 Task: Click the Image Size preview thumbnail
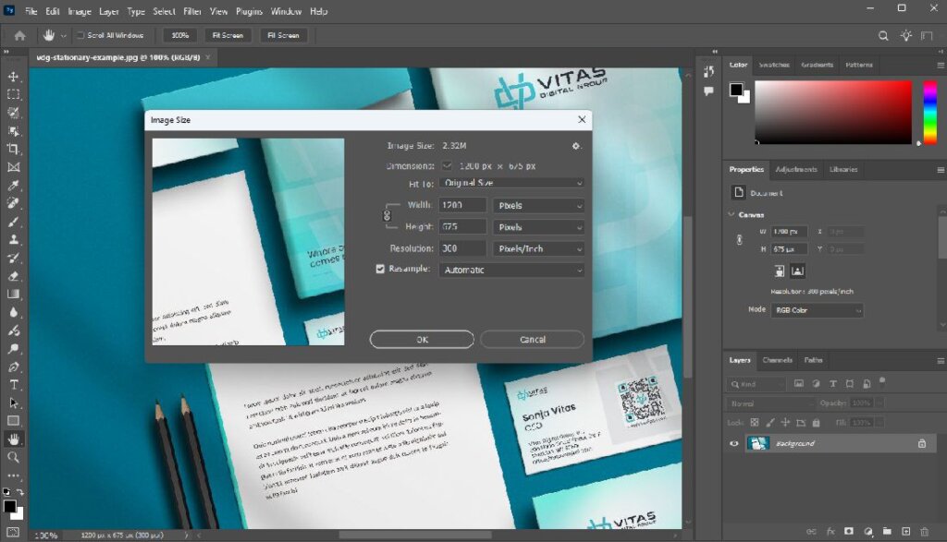[248, 242]
